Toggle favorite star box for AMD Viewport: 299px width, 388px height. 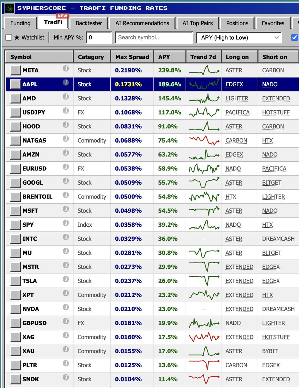coord(15,98)
